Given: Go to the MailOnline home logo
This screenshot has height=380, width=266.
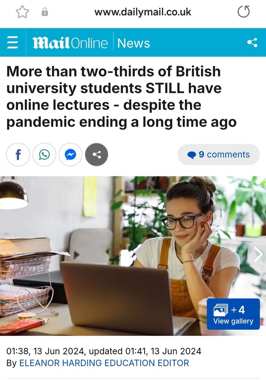Looking at the screenshot, I should click(x=70, y=43).
